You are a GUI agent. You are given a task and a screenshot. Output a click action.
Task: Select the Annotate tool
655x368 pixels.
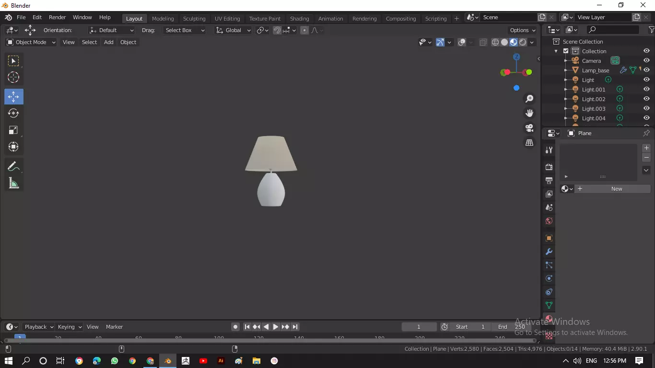(13, 167)
